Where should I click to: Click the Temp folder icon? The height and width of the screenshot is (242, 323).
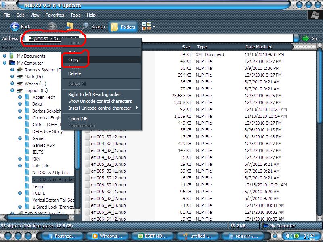[x=27, y=186]
